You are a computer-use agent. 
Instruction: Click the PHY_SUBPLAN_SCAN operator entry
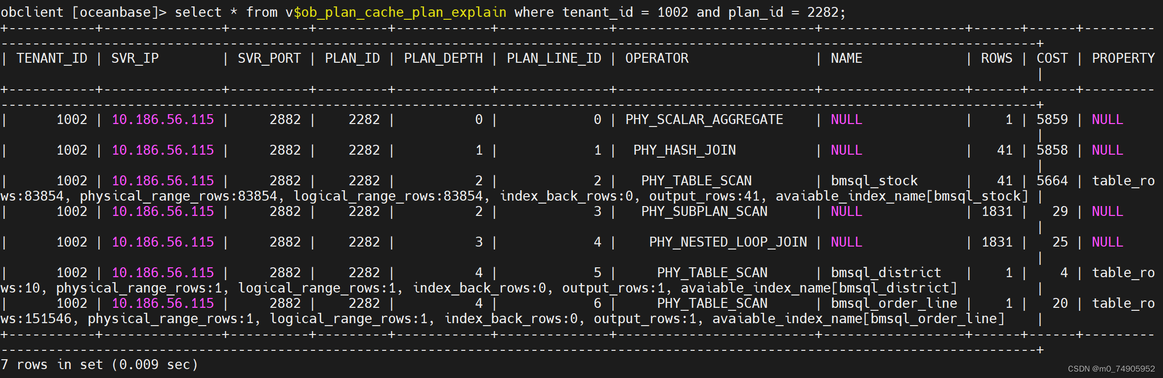(x=704, y=211)
